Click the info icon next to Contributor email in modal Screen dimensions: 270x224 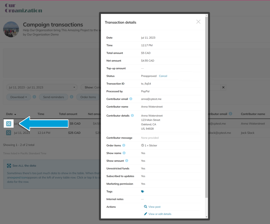tap(131, 99)
